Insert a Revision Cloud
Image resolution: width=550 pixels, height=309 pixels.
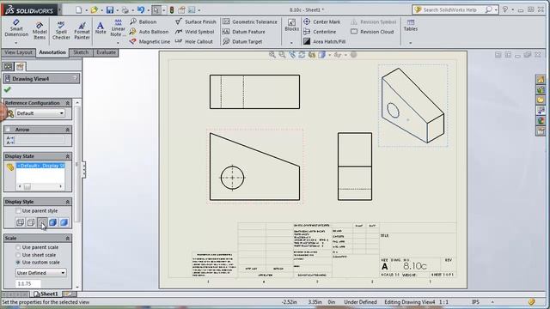click(372, 32)
